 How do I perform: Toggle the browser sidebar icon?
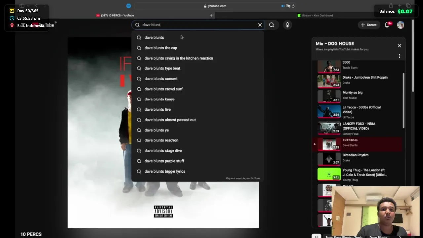tap(22, 6)
